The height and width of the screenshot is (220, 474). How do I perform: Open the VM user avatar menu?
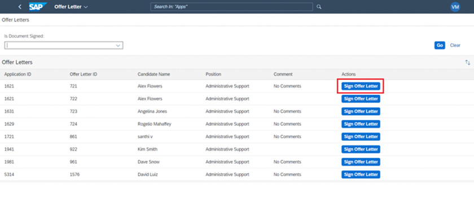coord(455,7)
